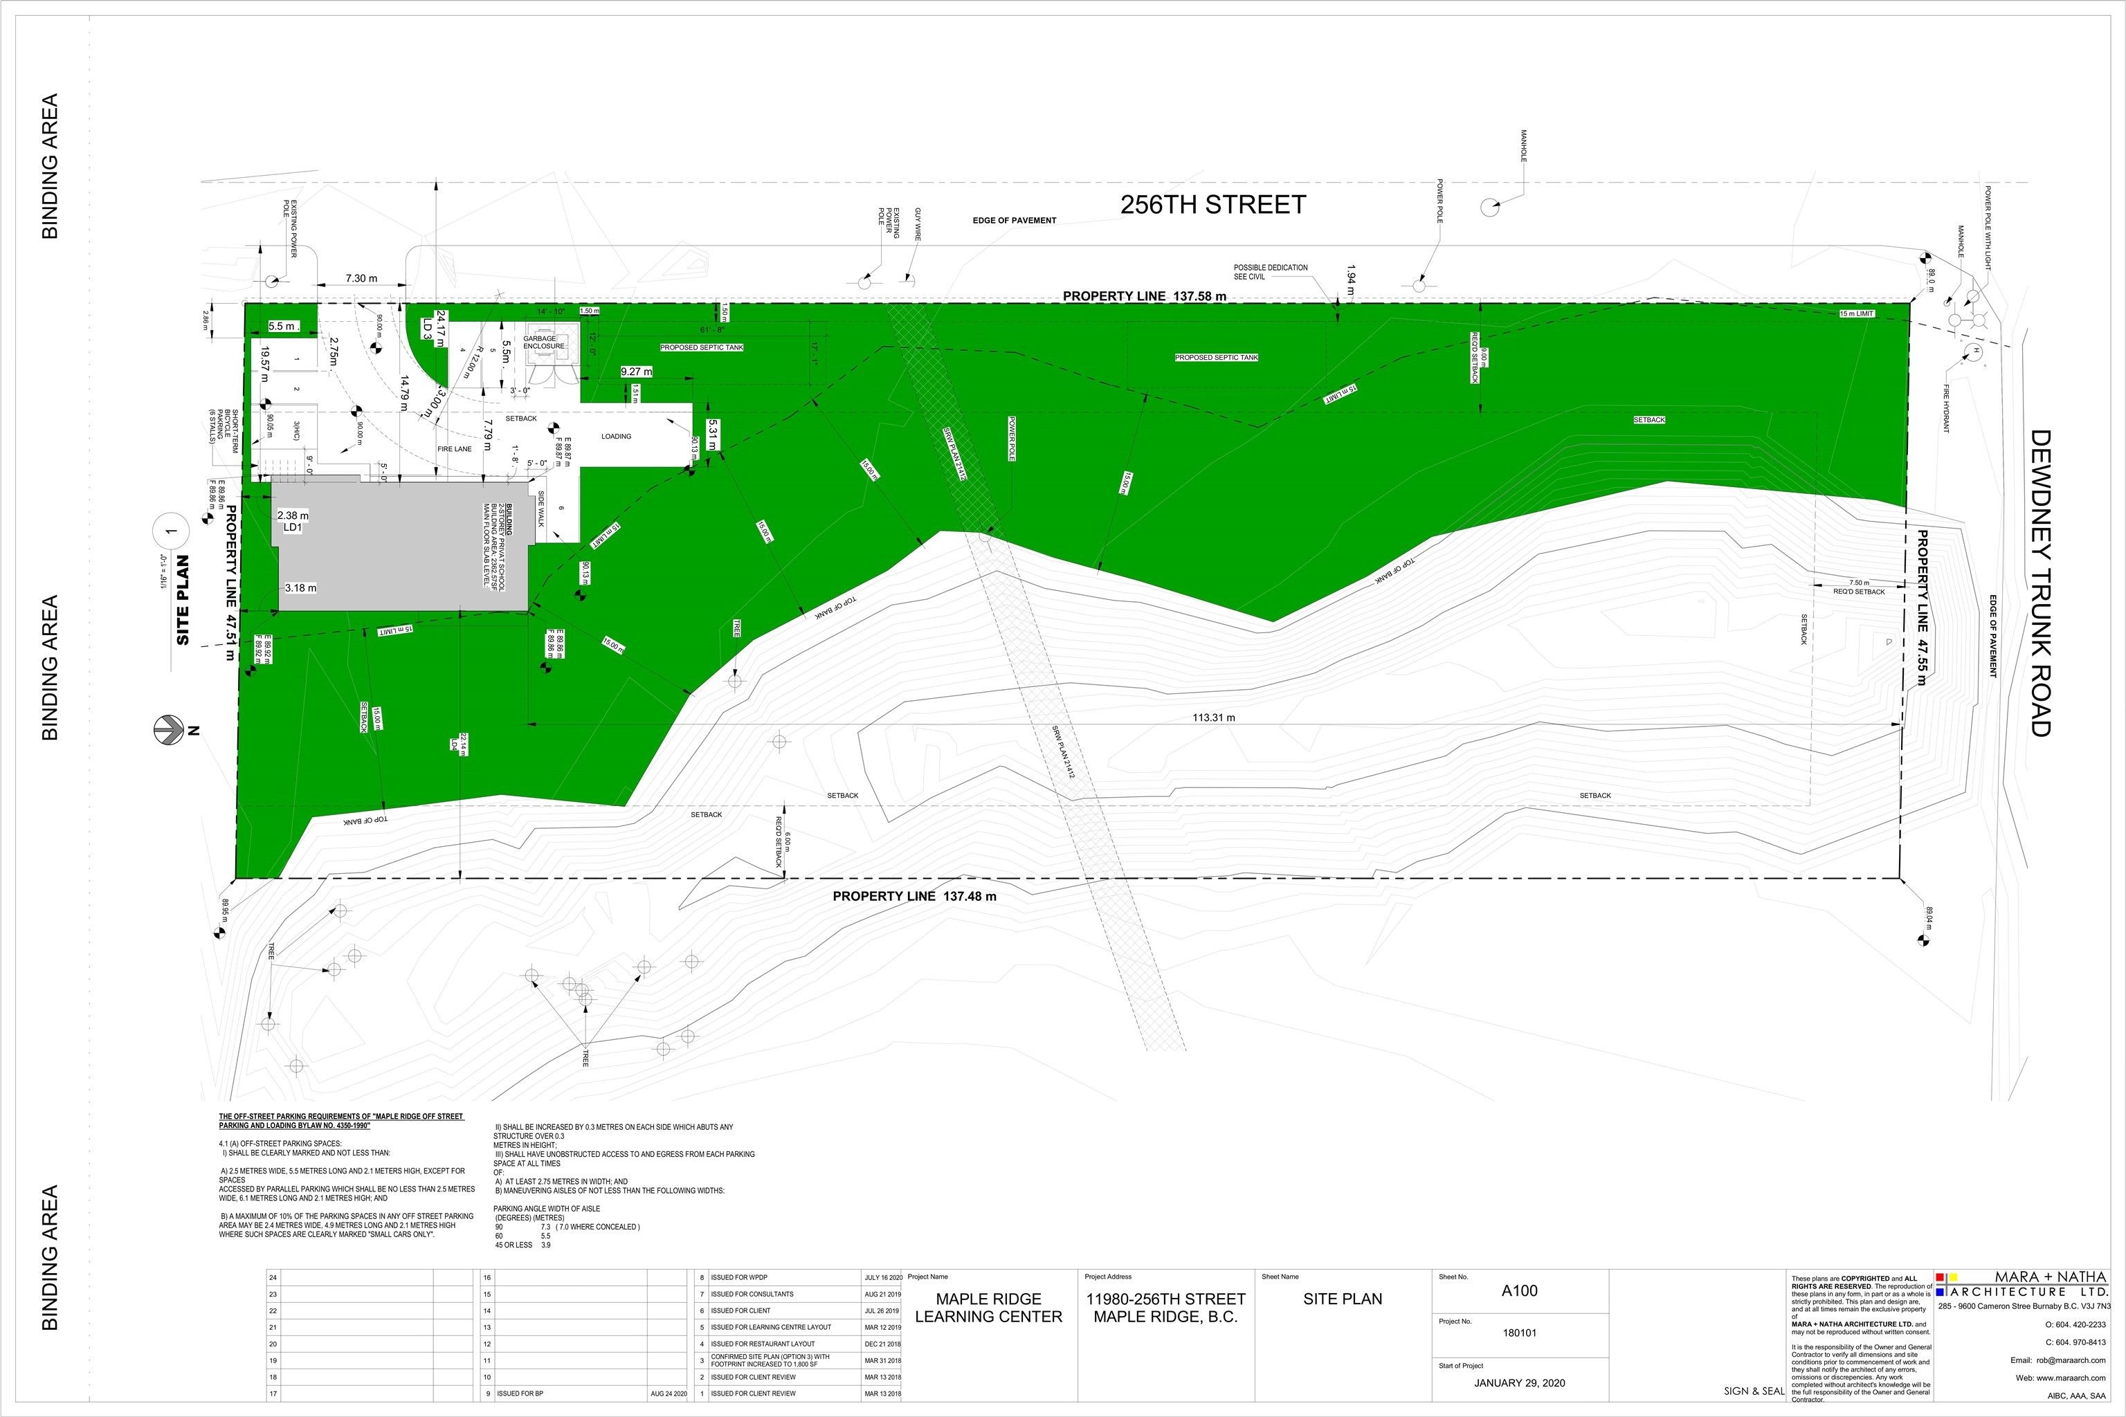Viewport: 2126px width, 1417px height.
Task: Click the north arrow symbol
Action: point(170,730)
